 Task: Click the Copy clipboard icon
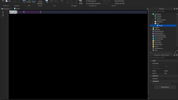7,1
